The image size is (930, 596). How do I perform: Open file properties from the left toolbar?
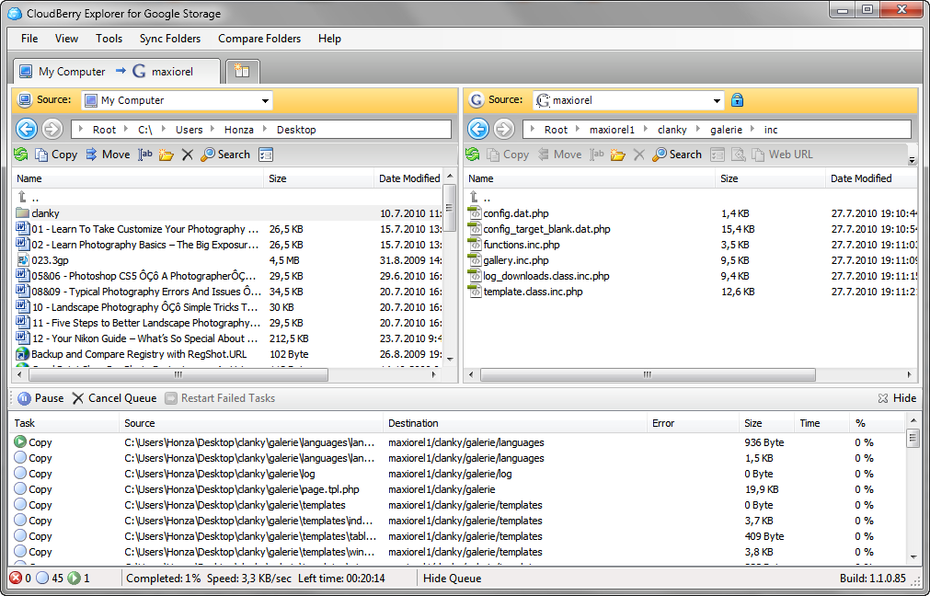pos(265,154)
